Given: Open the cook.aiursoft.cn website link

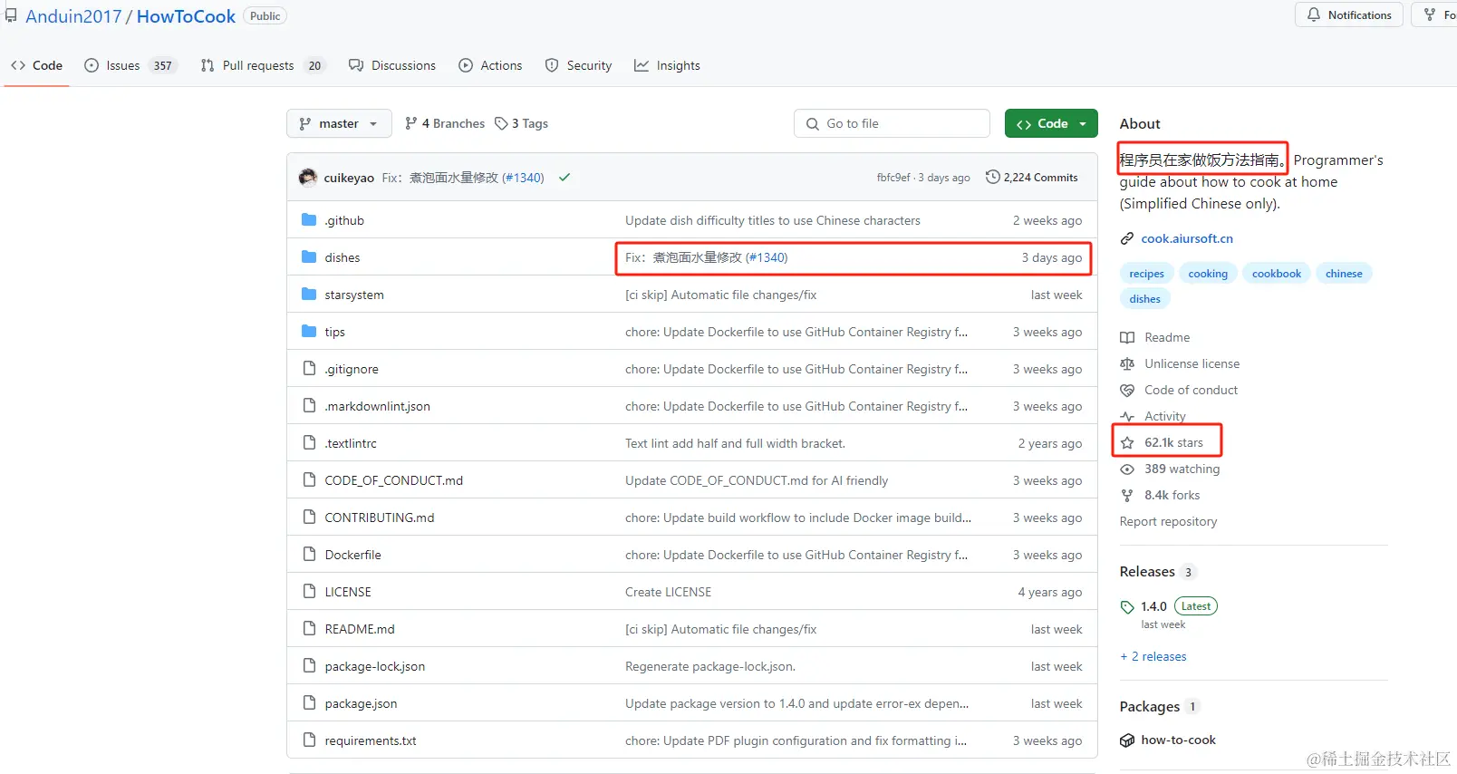Looking at the screenshot, I should tap(1187, 238).
